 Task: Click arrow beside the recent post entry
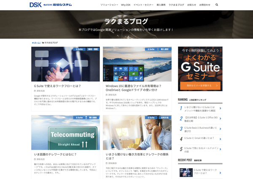(220, 172)
